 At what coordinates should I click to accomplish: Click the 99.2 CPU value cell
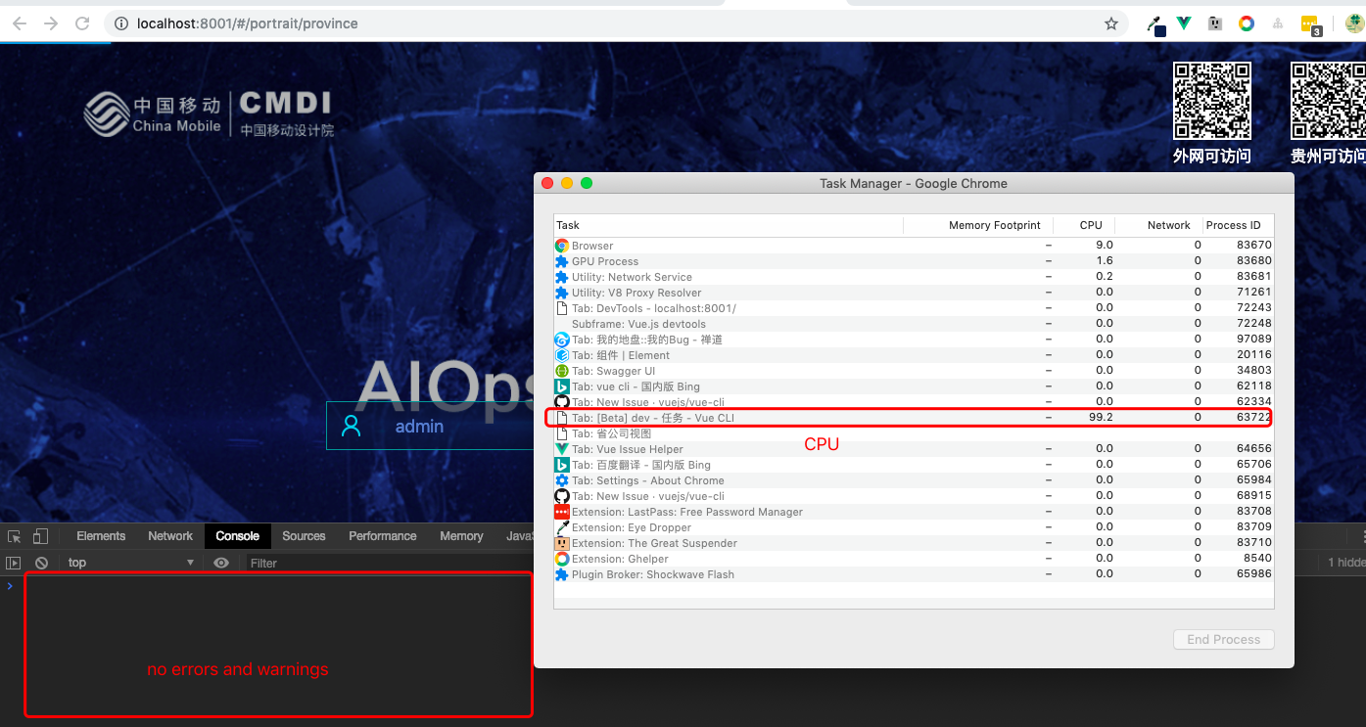pos(1101,418)
